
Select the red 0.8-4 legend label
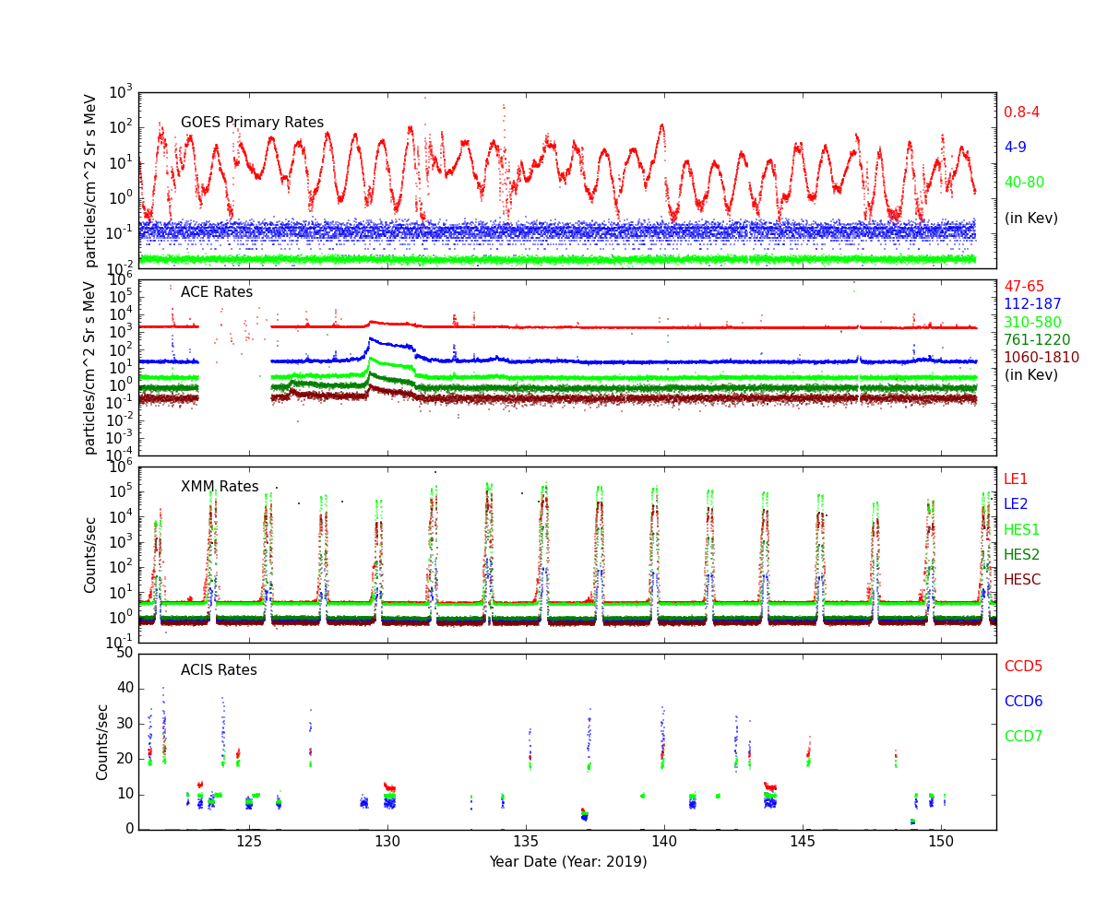(1021, 112)
